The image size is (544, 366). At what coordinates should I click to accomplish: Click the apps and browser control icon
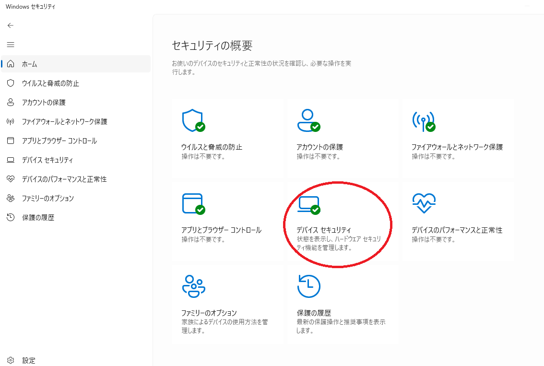click(x=193, y=202)
